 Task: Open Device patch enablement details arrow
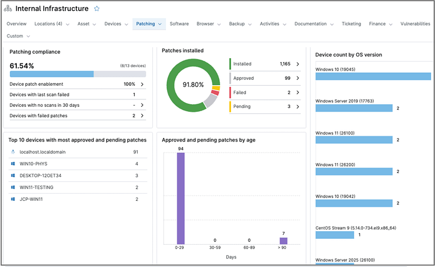point(142,84)
